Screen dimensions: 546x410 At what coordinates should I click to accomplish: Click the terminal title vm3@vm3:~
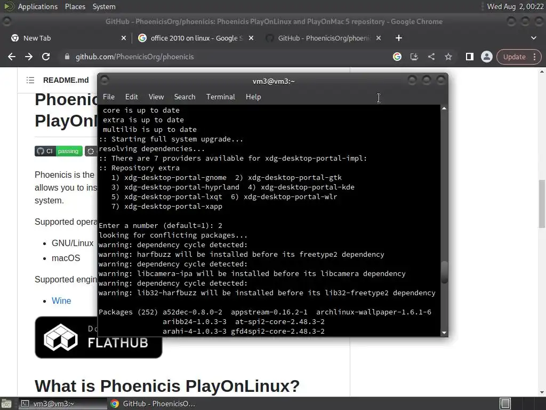(x=274, y=81)
